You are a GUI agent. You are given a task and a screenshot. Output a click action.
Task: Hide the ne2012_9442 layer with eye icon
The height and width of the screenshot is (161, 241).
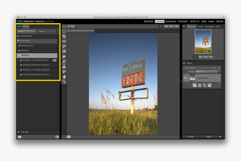point(185,78)
